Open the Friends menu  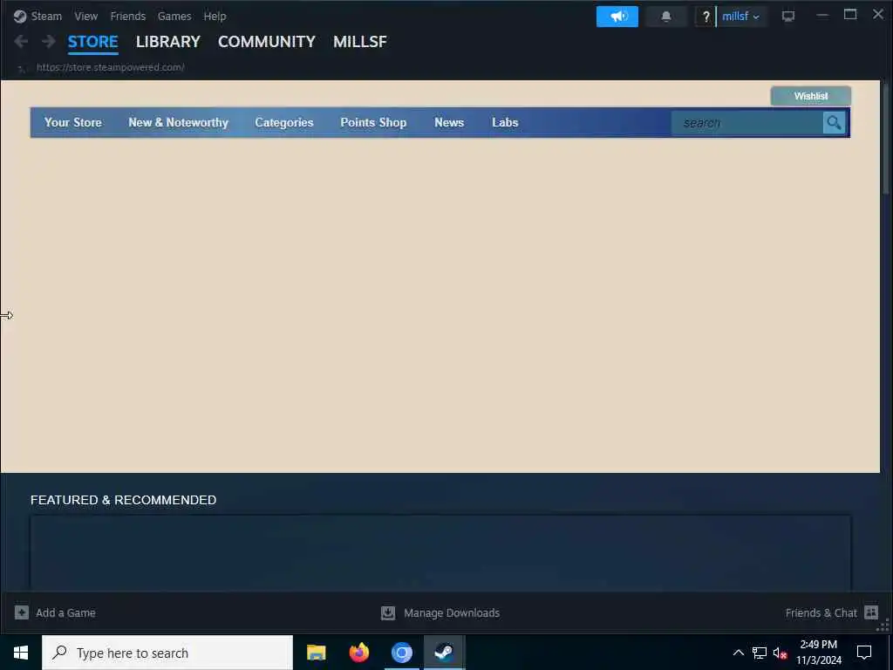click(x=128, y=16)
